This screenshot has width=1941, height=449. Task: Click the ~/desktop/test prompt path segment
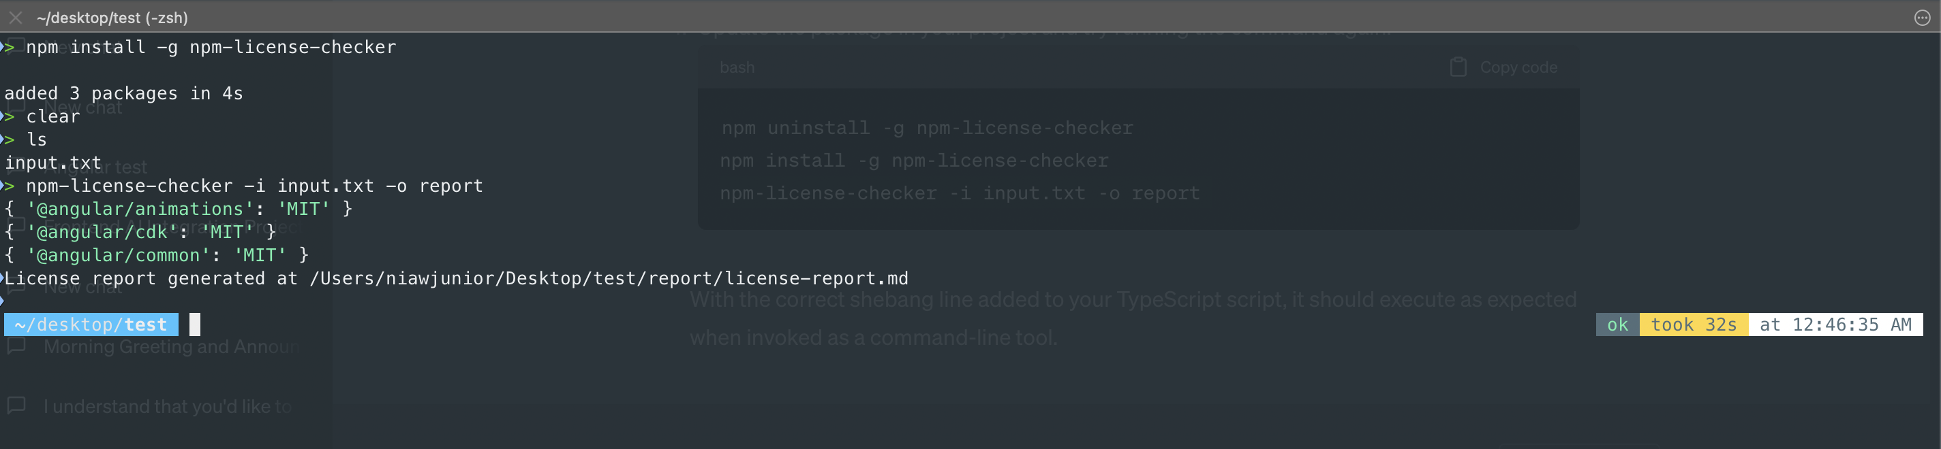click(91, 324)
